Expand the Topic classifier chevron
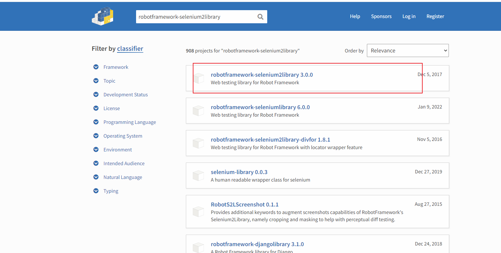 (x=96, y=81)
